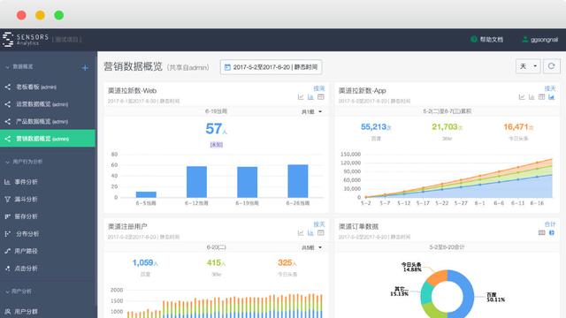Image resolution: width=566 pixels, height=318 pixels.
Task: Switch 渠道拉新数-App to line chart view
Action: pos(522,97)
